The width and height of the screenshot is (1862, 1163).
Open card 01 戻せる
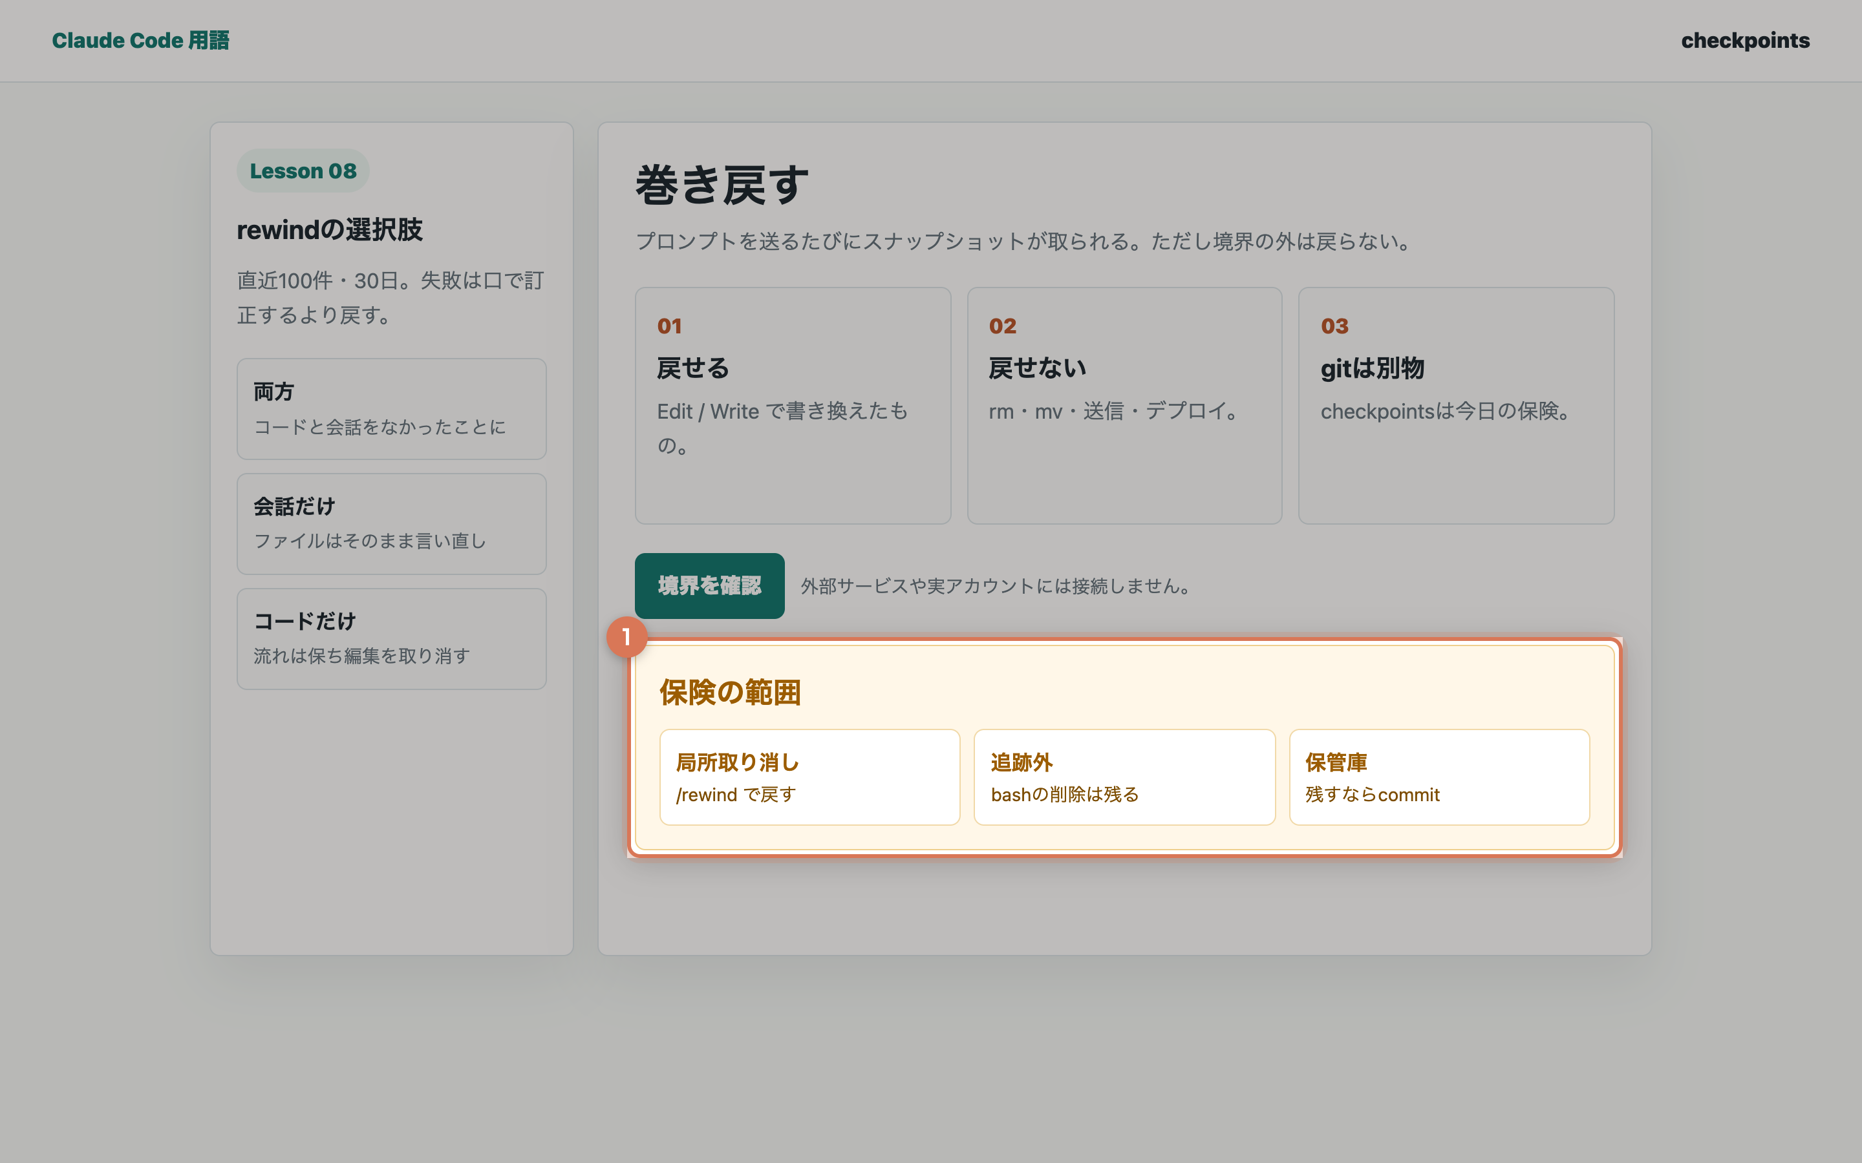tap(793, 405)
